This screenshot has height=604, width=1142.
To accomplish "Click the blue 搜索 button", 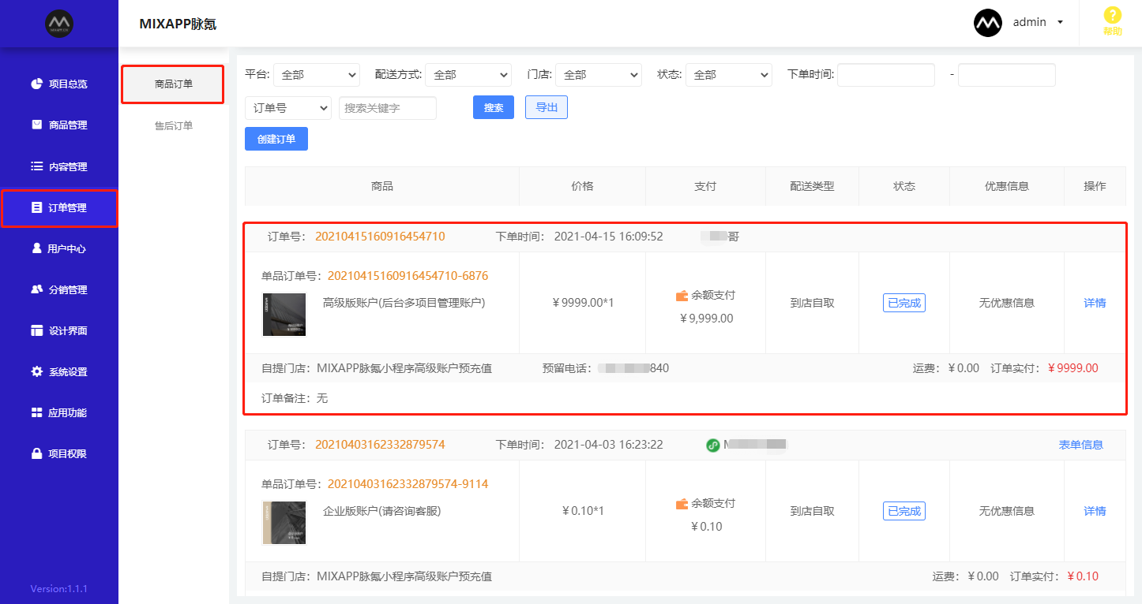I will pos(494,107).
